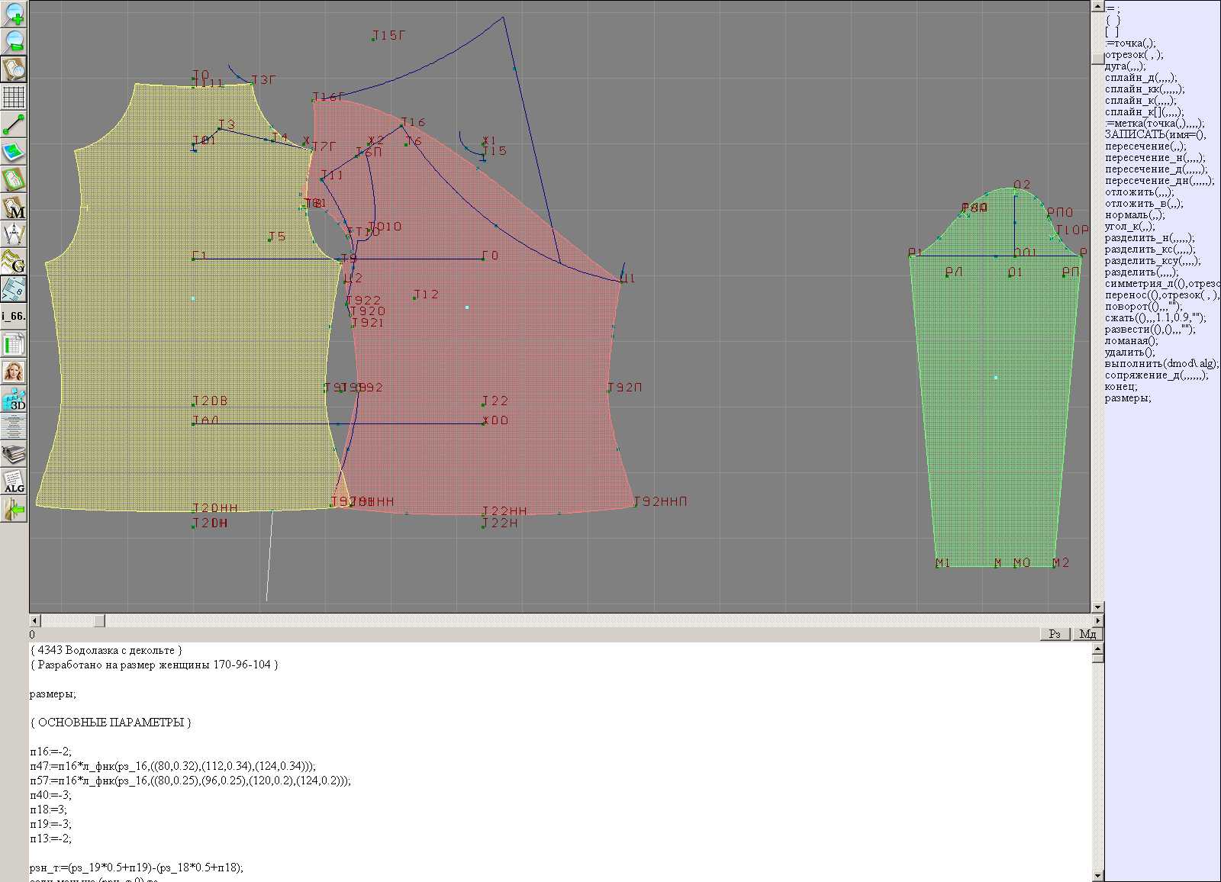This screenshot has width=1221, height=882.
Task: Open the pattern with M icon
Action: [14, 208]
